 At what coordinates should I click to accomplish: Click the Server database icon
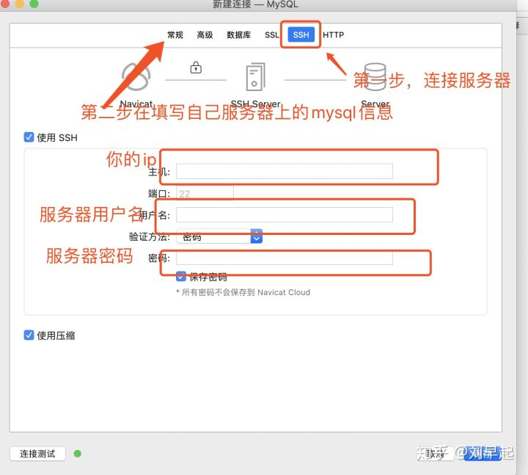[375, 77]
